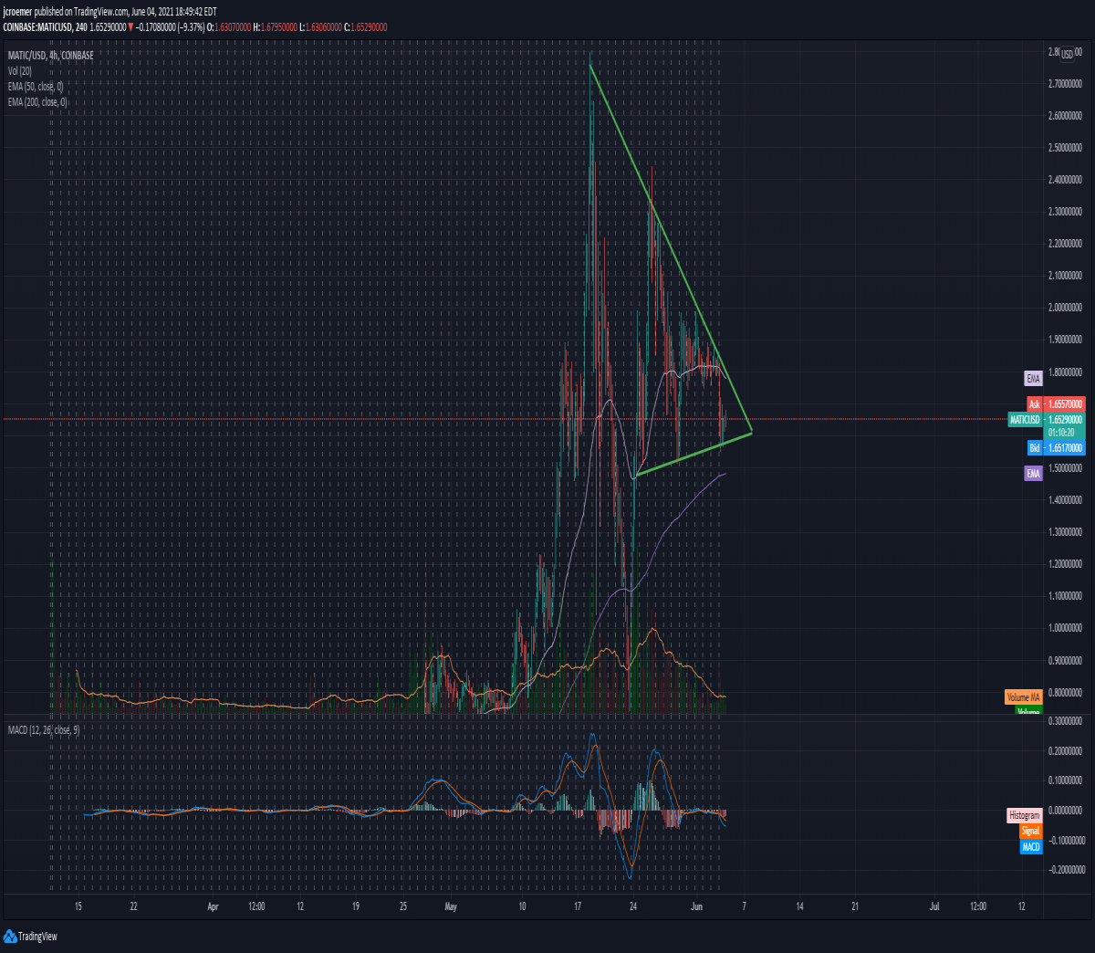Select the red Ask price label
The height and width of the screenshot is (953, 1095).
[x=1055, y=403]
